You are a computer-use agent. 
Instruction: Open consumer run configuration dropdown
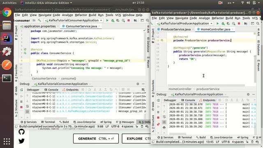73,20
